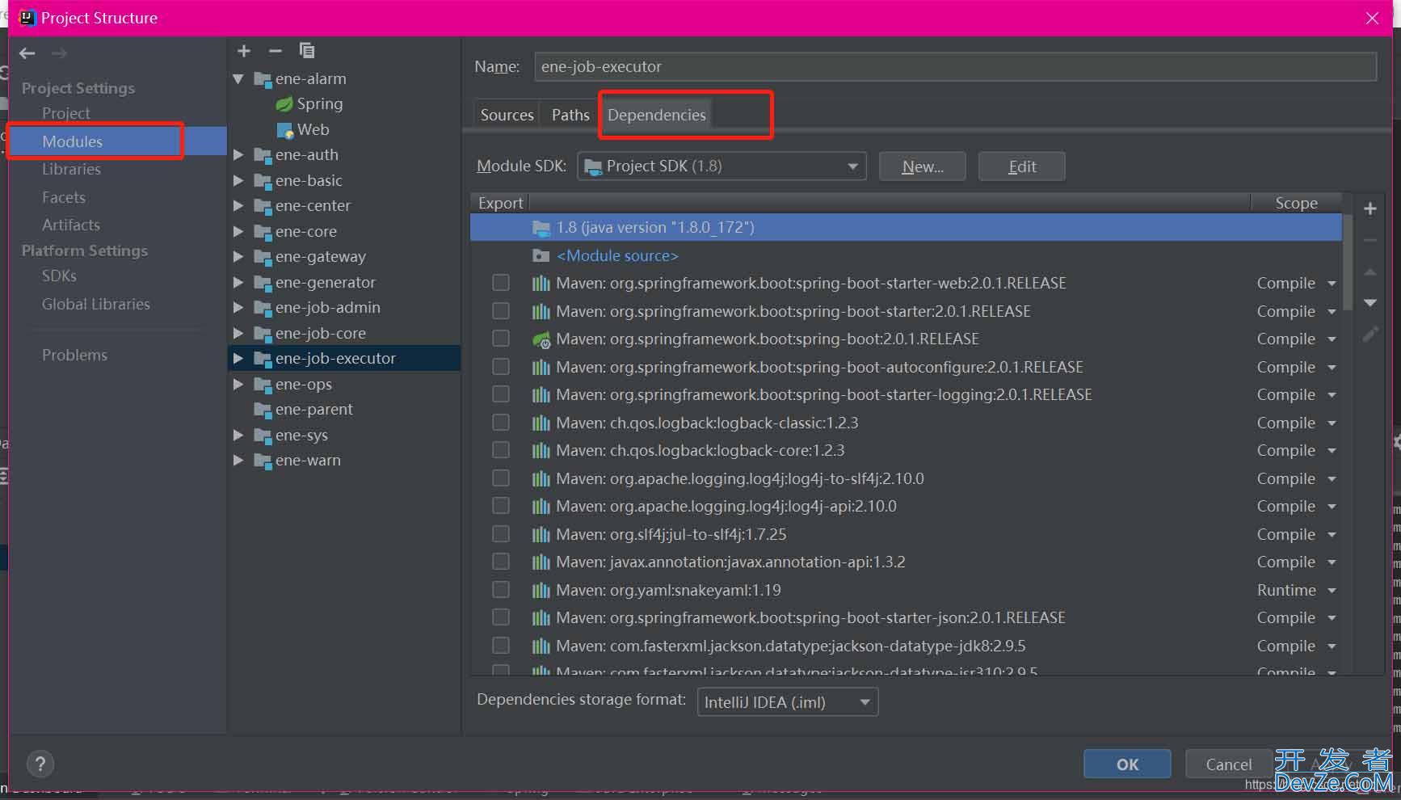Open help with the question mark icon
Image resolution: width=1401 pixels, height=800 pixels.
(x=40, y=764)
